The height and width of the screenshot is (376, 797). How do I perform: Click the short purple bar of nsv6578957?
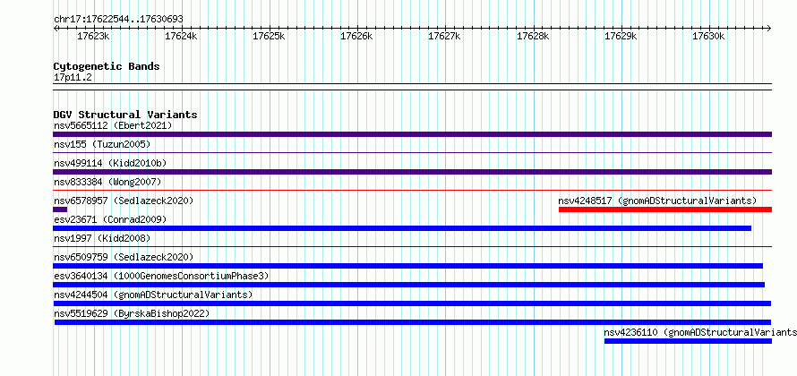60,209
